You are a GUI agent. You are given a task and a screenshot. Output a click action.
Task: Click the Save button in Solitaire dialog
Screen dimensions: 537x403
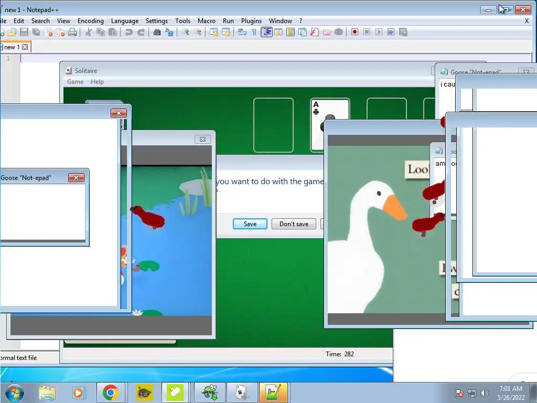(250, 224)
